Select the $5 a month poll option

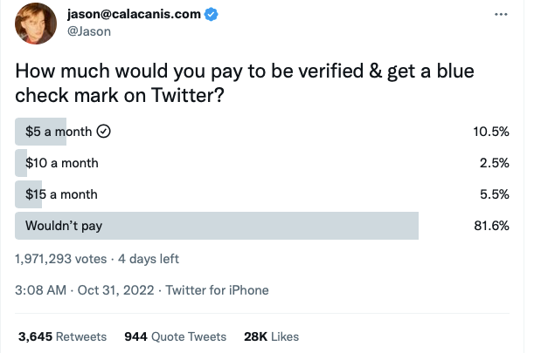click(59, 132)
